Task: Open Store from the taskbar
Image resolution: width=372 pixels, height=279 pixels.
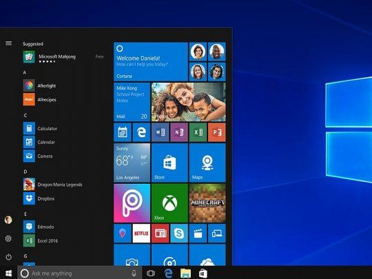Action: click(203, 273)
